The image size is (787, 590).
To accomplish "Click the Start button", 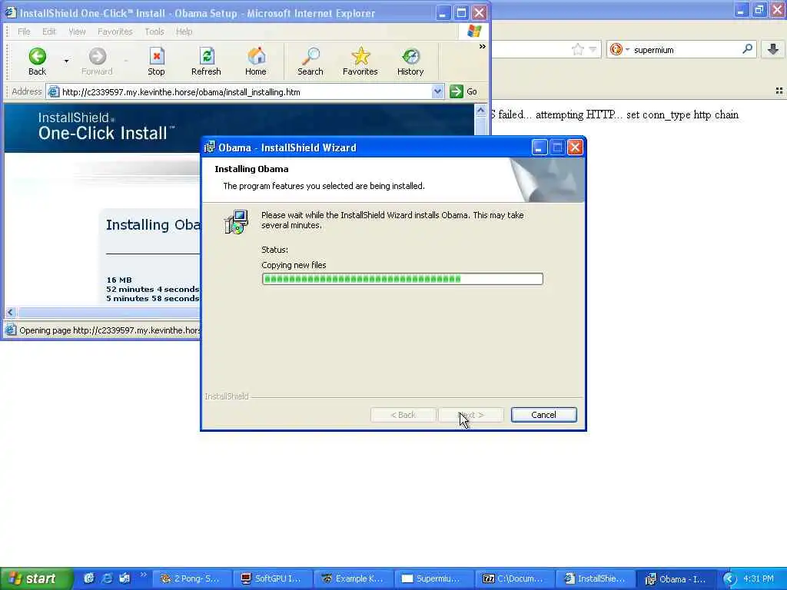I will [x=36, y=578].
